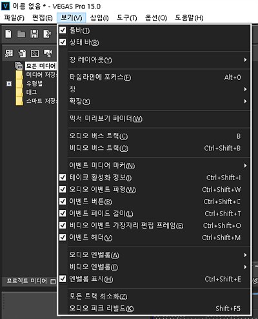
Task: Click the 유형별 yellow folder icon
Action: click(x=19, y=83)
